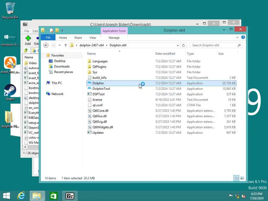Screen dimensions: 268x201
Task: Click the network icon in system tray
Action: click(x=237, y=196)
